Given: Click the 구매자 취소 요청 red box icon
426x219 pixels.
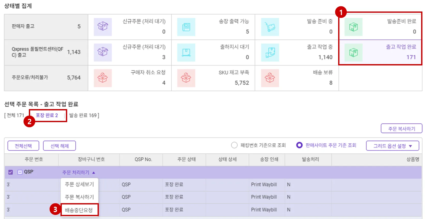Looking at the screenshot, I should tap(103, 78).
